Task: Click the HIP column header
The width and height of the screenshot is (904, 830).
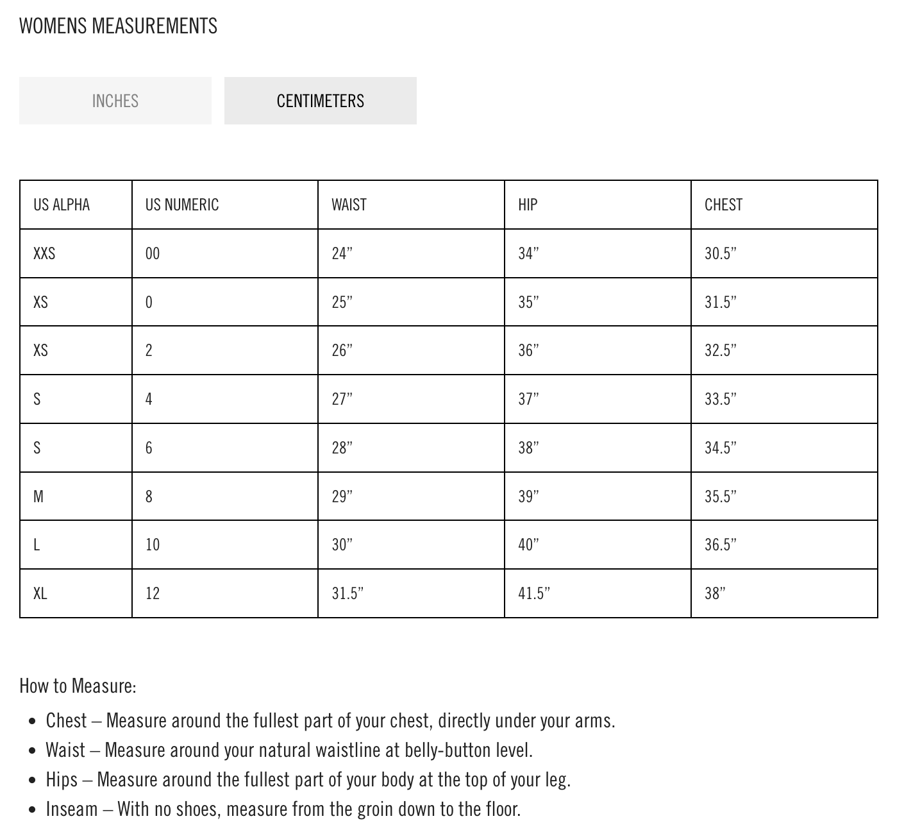Action: pyautogui.click(x=528, y=205)
